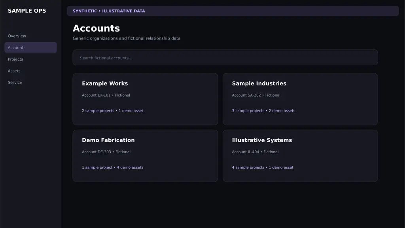Click the 'Generic organizations and fictional relationship data' subtitle
The image size is (405, 228).
(x=127, y=38)
